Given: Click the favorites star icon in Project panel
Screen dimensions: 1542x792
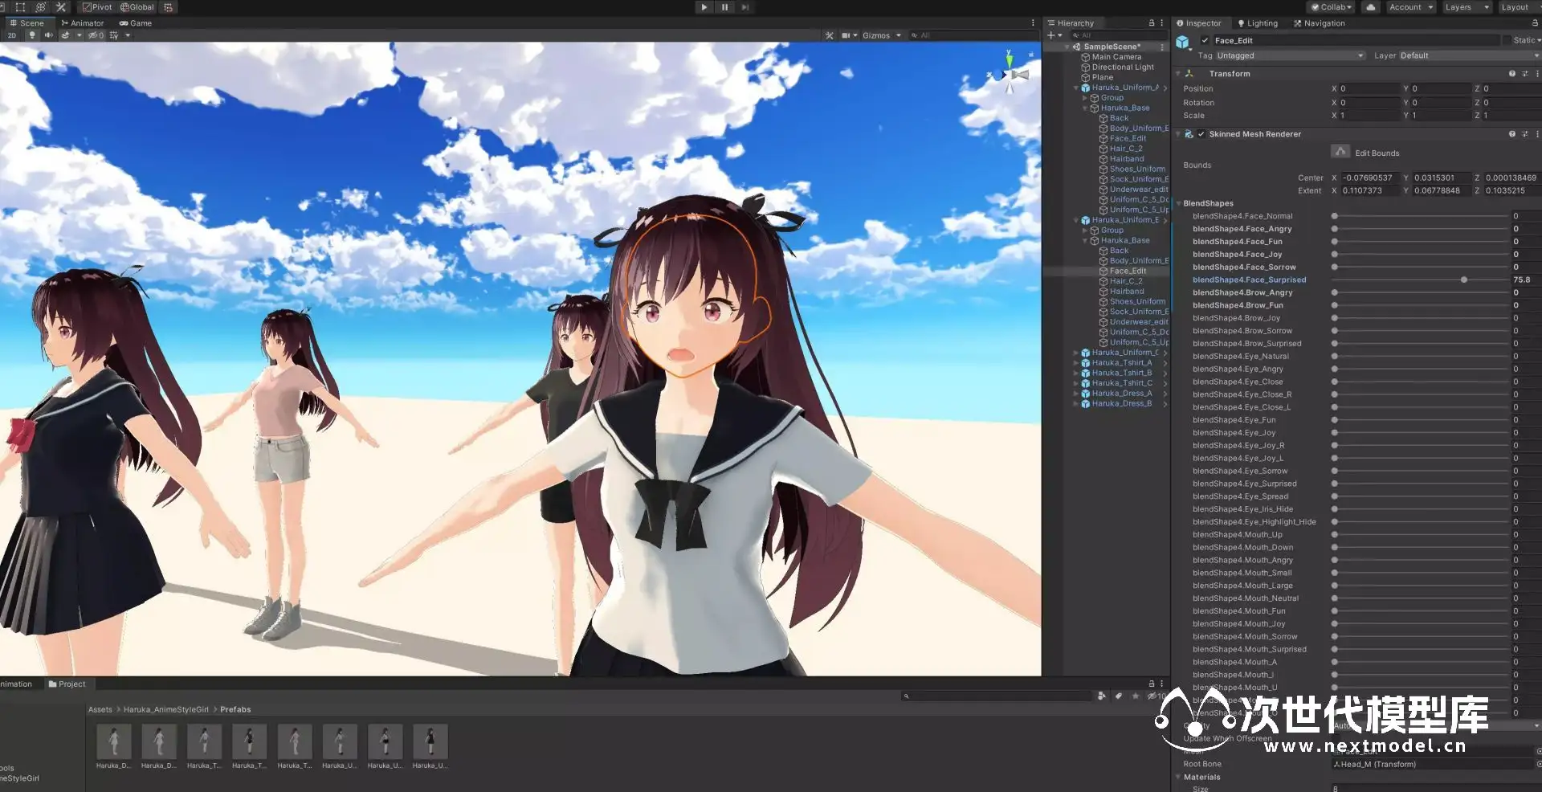Looking at the screenshot, I should coord(1135,696).
